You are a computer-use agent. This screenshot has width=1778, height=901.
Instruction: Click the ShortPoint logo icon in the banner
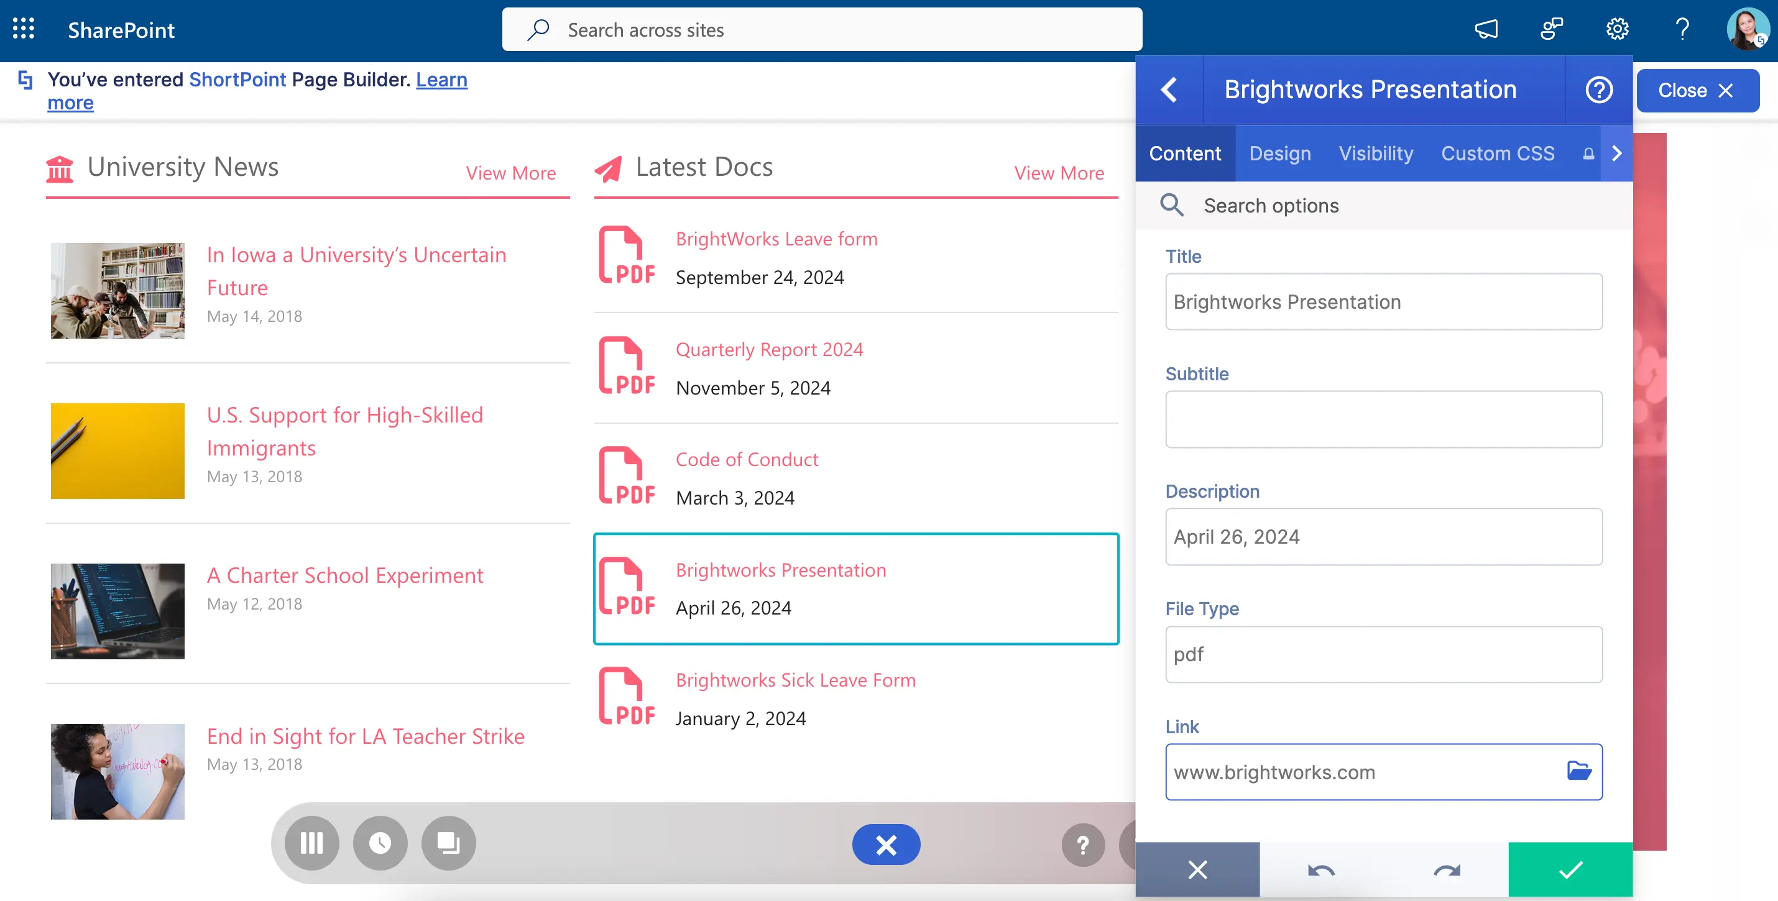click(25, 80)
